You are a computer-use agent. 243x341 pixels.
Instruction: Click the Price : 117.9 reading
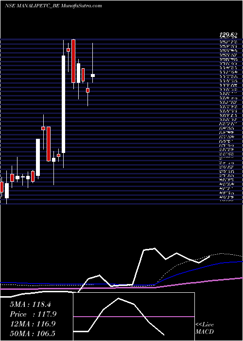click(33, 314)
